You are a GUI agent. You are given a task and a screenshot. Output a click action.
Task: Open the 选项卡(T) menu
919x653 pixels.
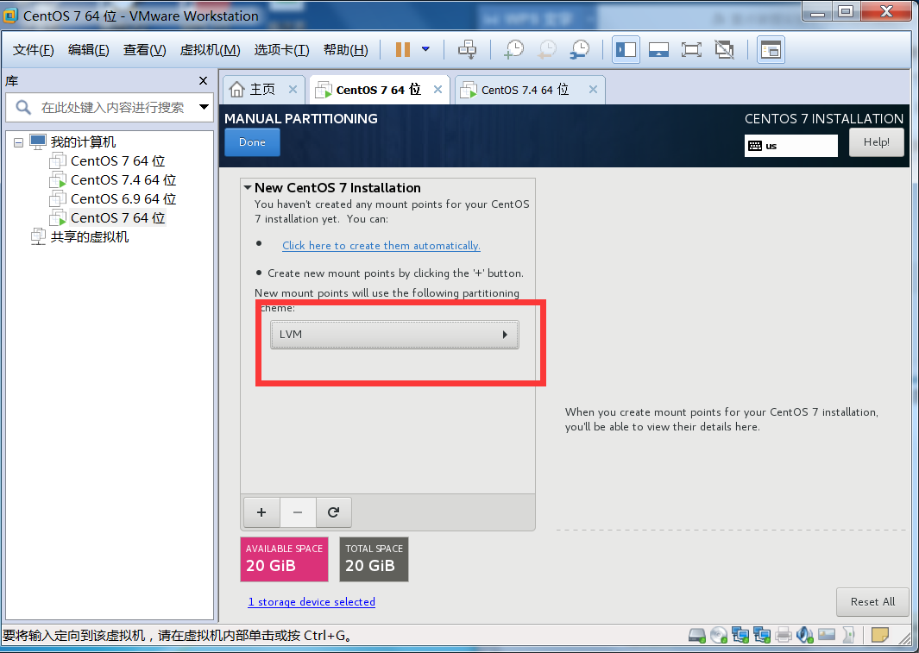coord(281,50)
